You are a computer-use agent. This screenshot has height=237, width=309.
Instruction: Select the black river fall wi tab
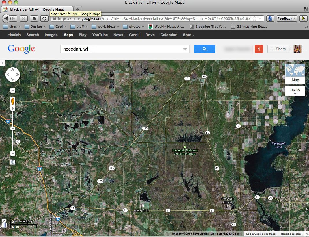[37, 9]
